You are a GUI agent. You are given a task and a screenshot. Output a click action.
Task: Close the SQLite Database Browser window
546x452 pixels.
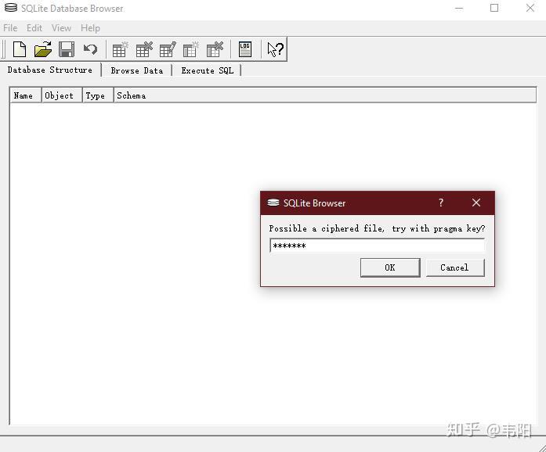[x=530, y=8]
